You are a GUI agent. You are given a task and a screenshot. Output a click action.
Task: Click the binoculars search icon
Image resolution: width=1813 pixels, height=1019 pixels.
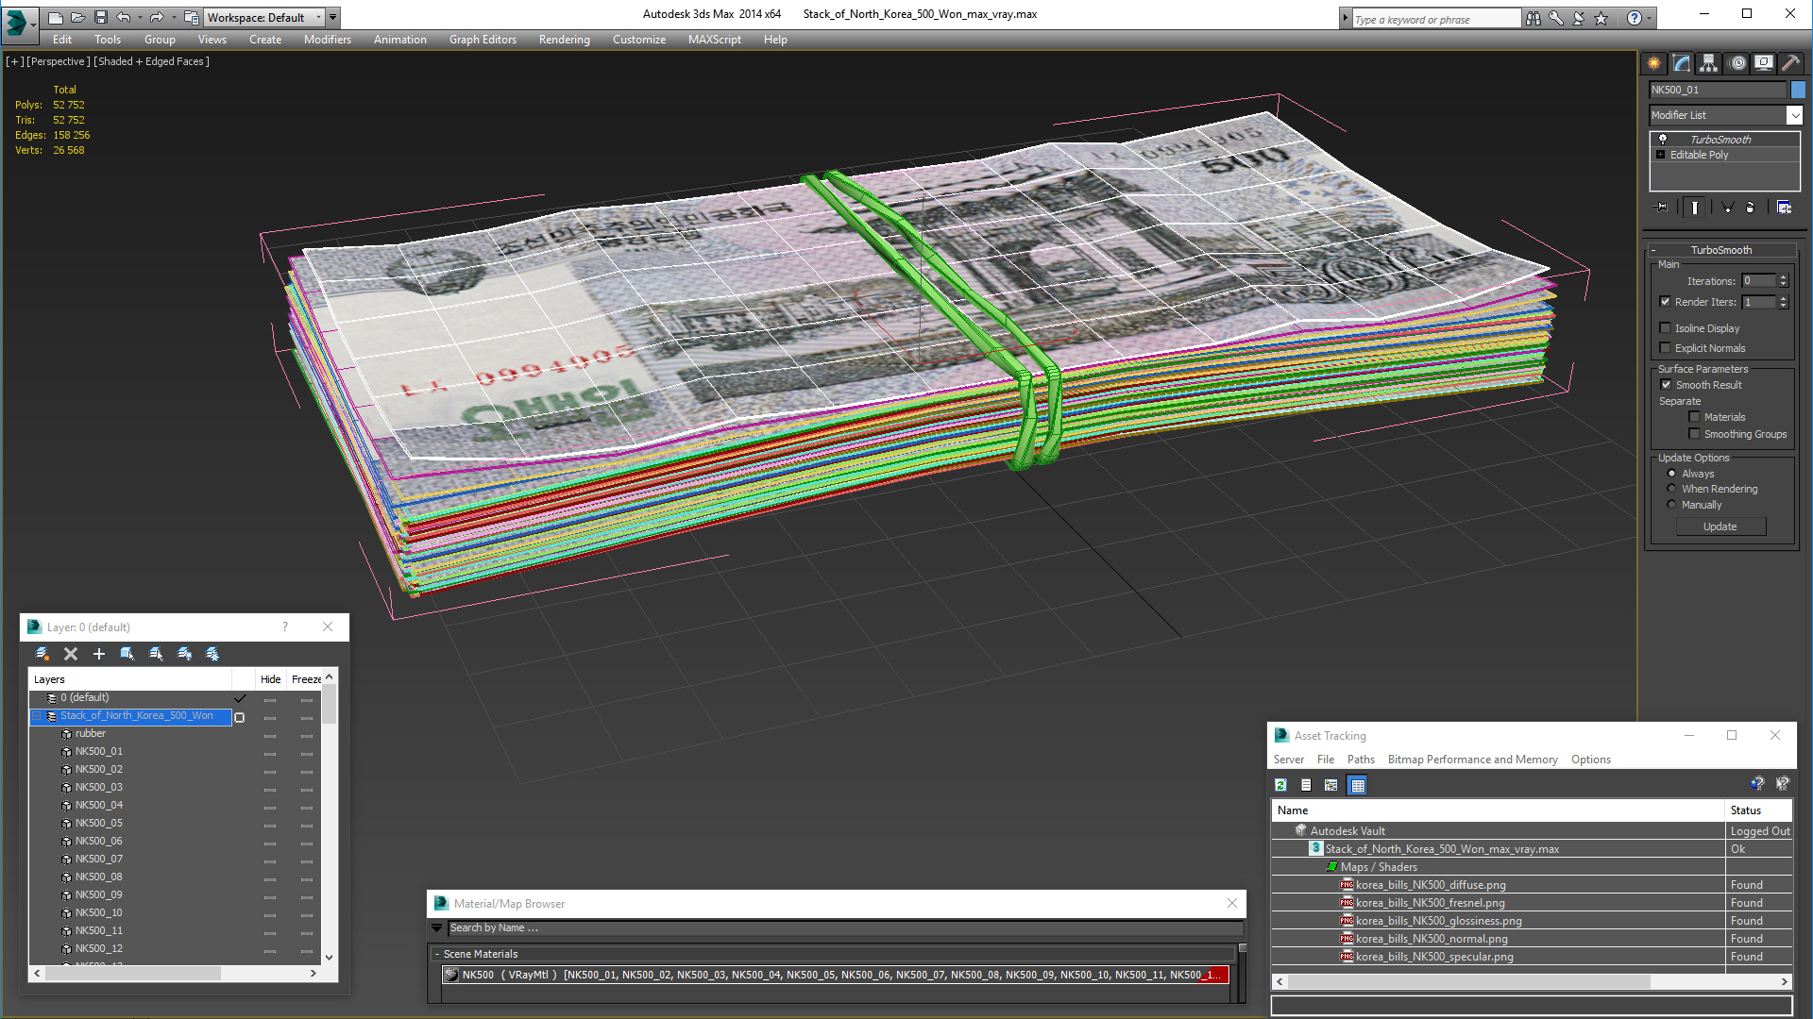[1533, 18]
